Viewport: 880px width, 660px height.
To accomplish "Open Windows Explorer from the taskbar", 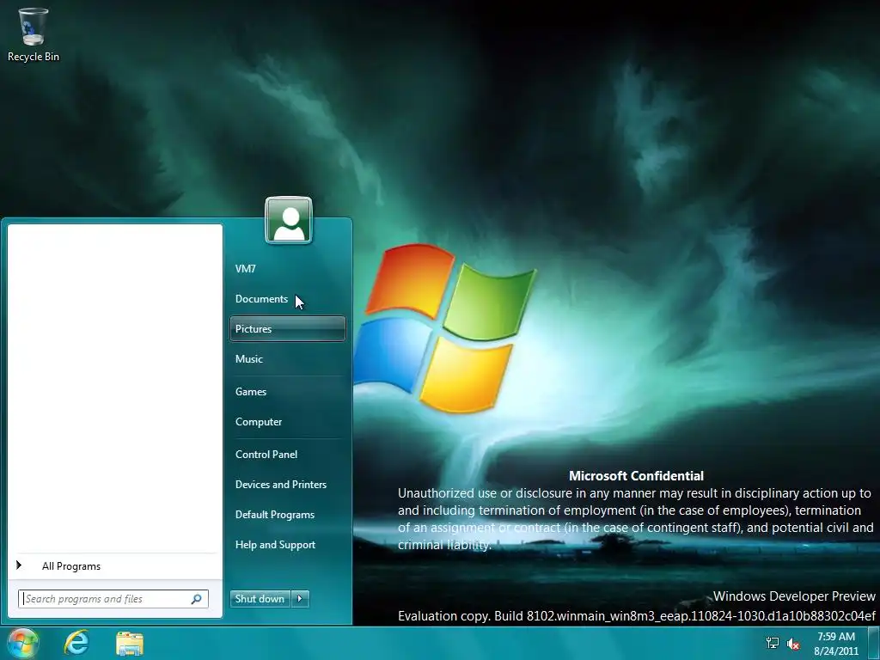I will point(130,644).
